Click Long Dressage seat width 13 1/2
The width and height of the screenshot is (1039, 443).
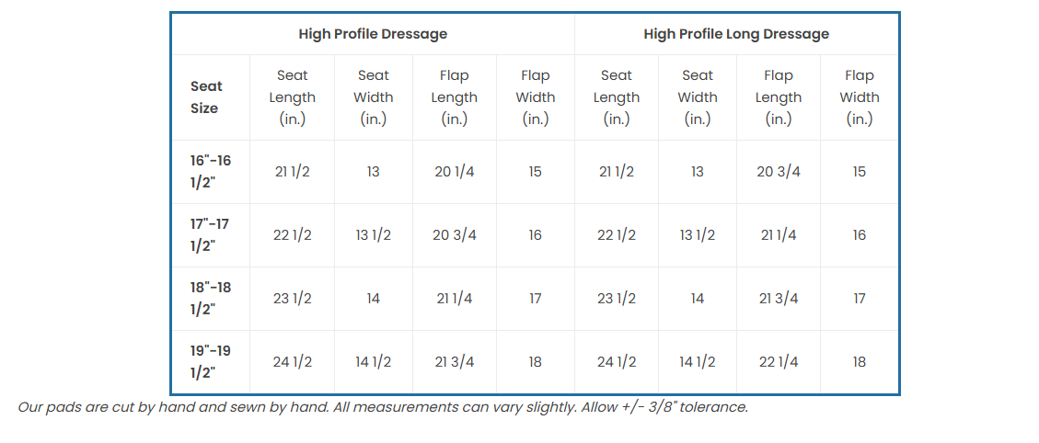point(697,235)
